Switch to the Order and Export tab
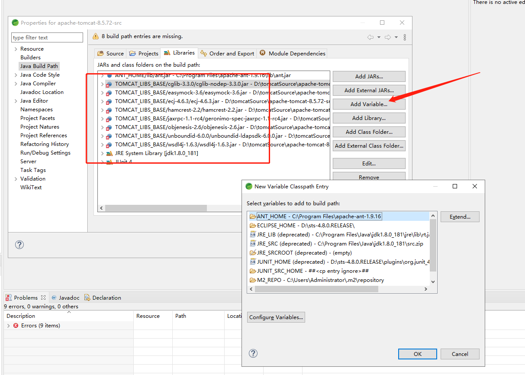Image resolution: width=525 pixels, height=375 pixels. (227, 53)
